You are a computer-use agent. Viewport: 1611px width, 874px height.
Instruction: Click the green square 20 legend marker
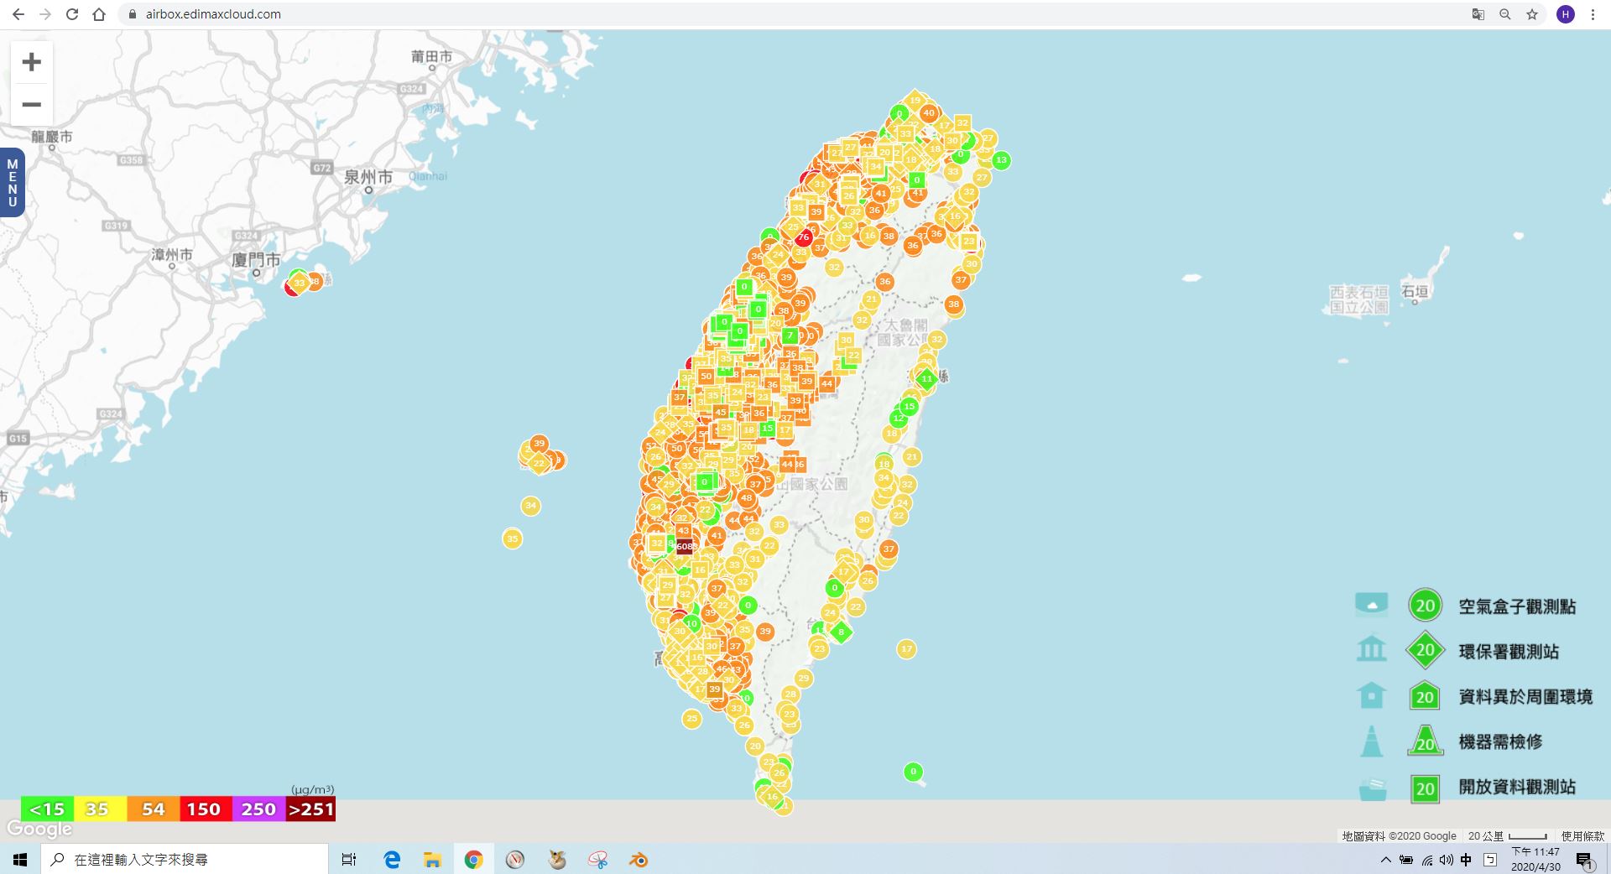[x=1425, y=788]
